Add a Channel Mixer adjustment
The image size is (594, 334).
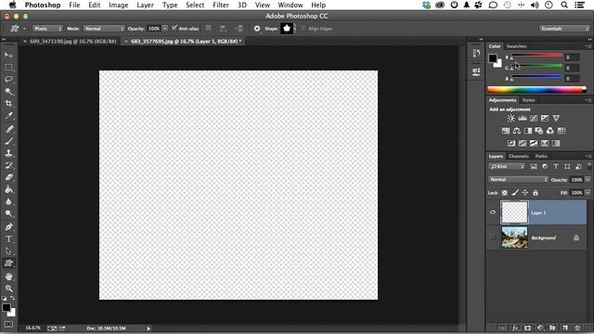click(550, 131)
